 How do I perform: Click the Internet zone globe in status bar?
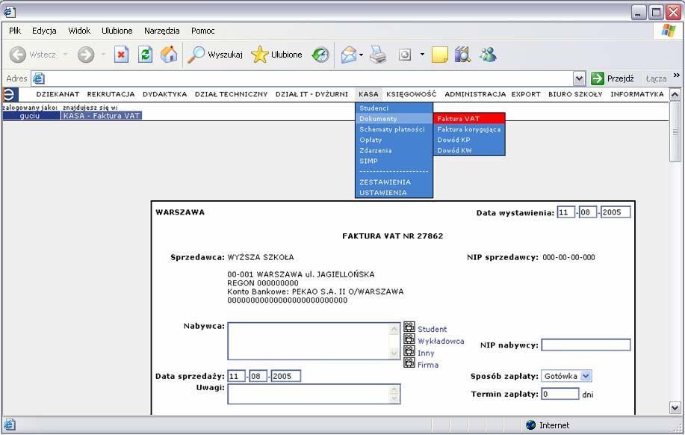pyautogui.click(x=531, y=425)
